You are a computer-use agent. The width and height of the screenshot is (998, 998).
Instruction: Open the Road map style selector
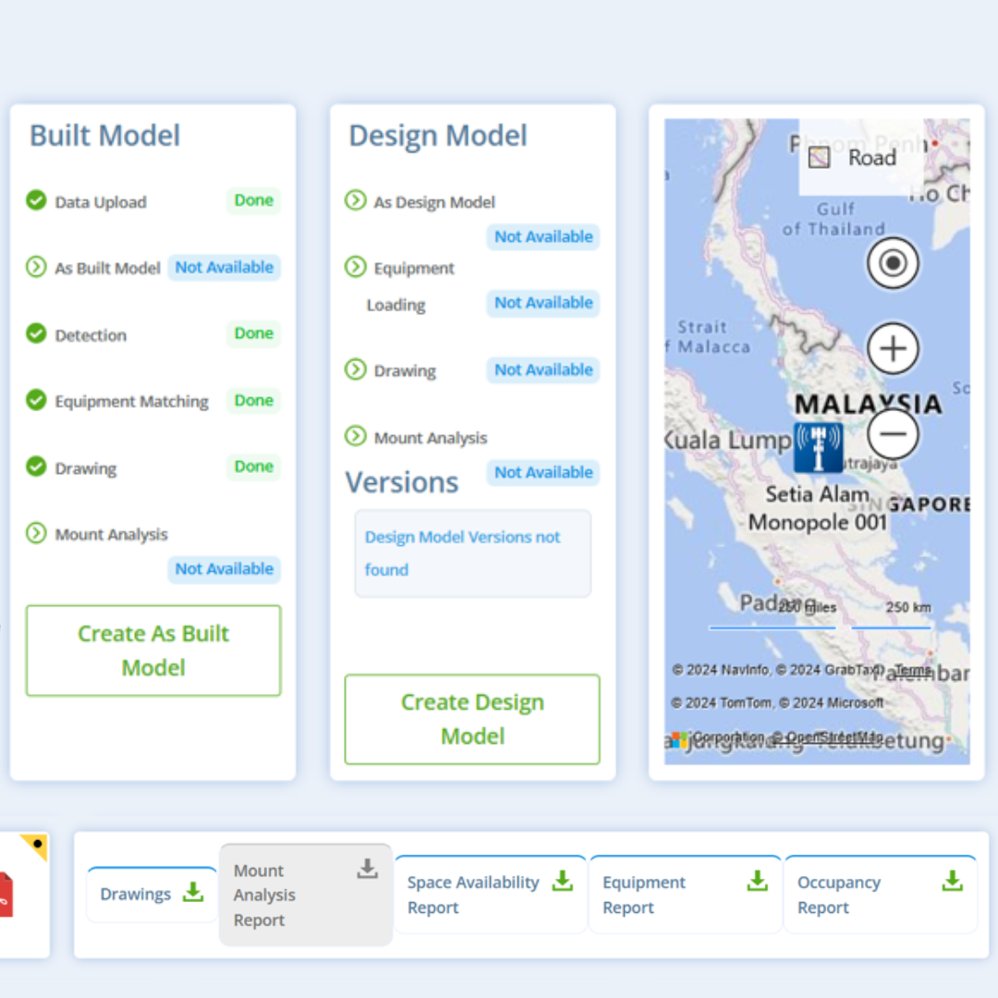tap(853, 157)
